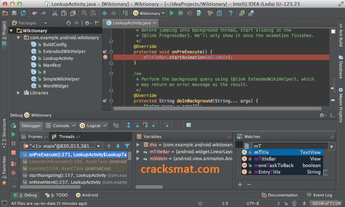Switch to the Logcat tab
This screenshot has height=207, width=345.
pyautogui.click(x=93, y=126)
